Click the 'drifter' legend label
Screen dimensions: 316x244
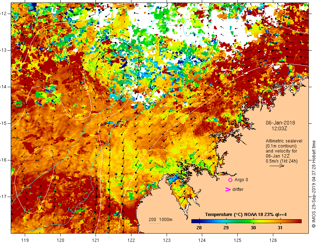click(238, 189)
